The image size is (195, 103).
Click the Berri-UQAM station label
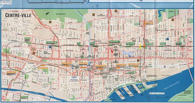(149, 44)
